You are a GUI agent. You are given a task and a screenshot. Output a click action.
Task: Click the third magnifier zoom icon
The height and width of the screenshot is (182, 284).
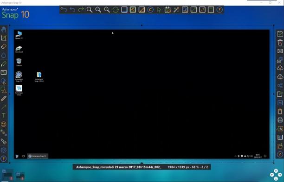(107, 10)
